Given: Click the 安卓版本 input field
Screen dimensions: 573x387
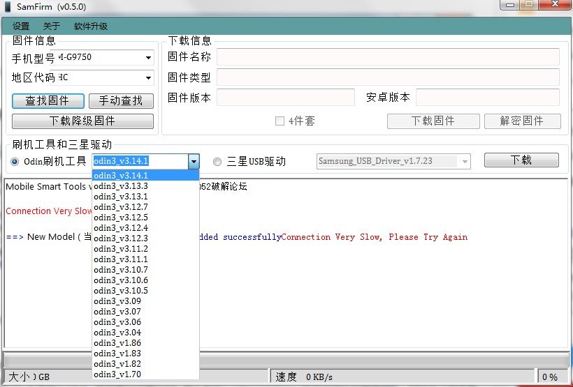Looking at the screenshot, I should click(488, 98).
